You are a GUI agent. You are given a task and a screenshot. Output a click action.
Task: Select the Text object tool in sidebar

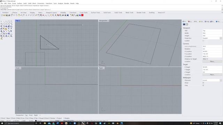click(x=11, y=31)
